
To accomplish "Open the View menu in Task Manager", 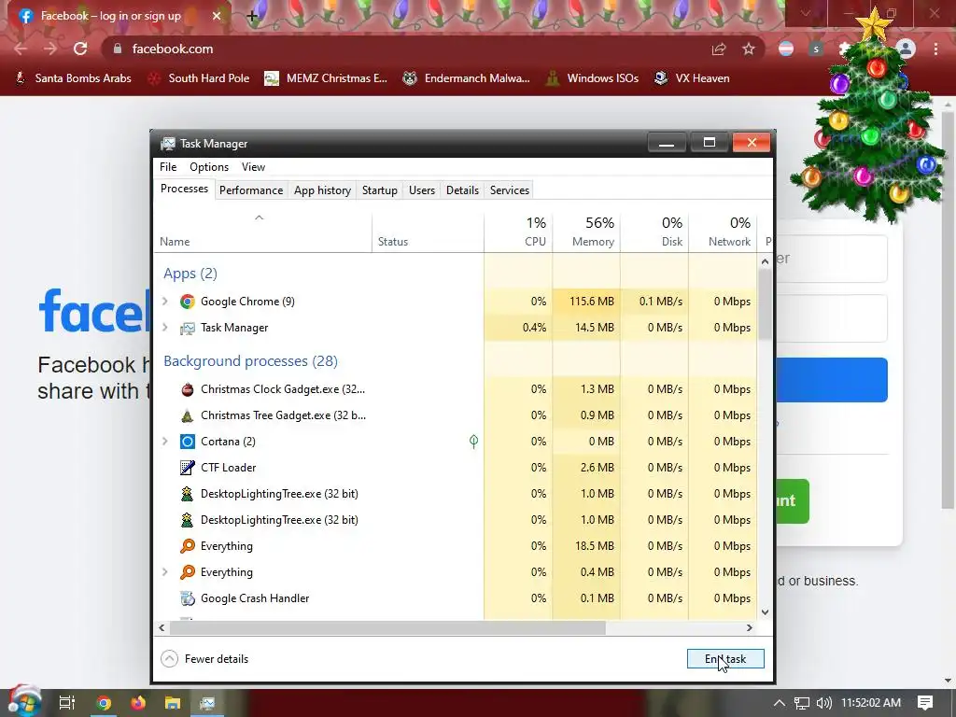I will tap(253, 167).
